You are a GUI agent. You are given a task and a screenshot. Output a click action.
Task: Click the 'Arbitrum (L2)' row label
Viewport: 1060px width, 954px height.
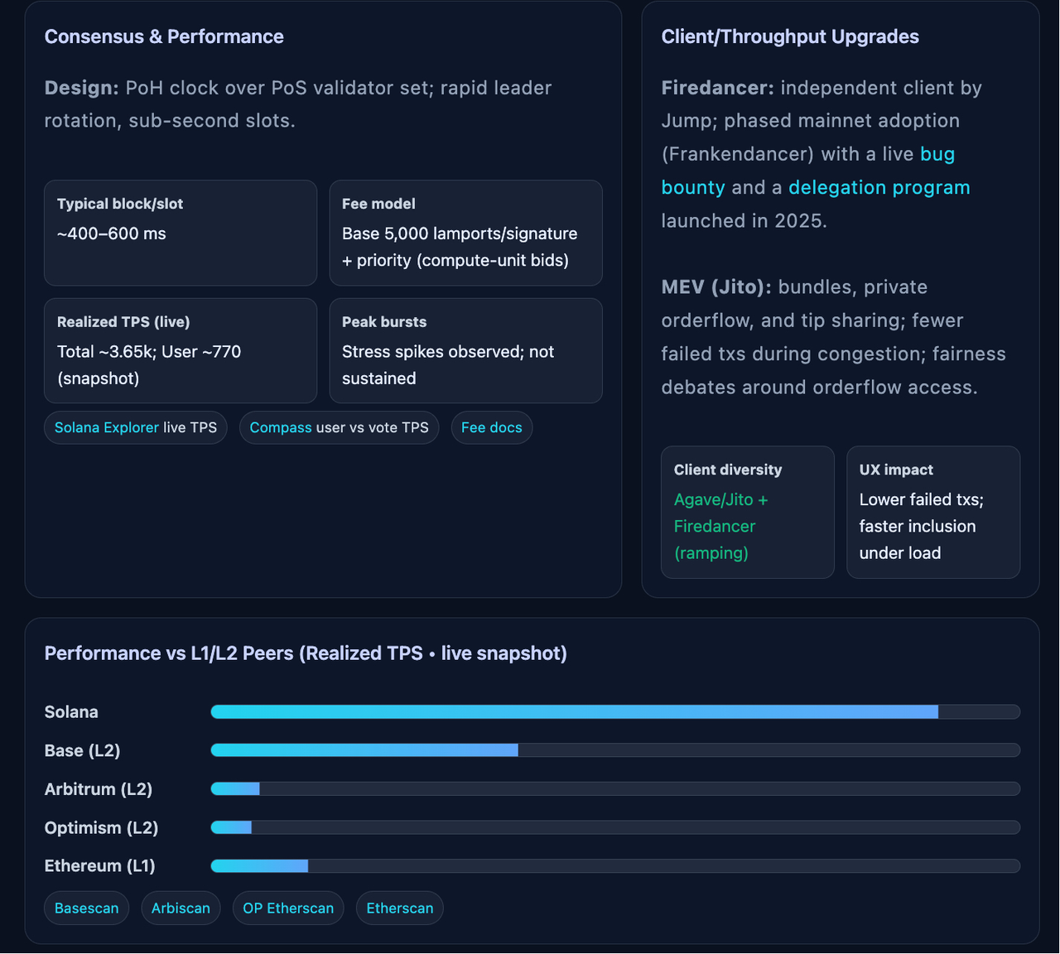coord(99,789)
